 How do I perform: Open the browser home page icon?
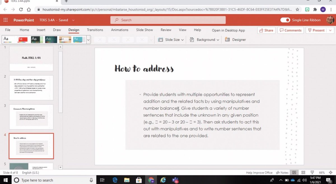[x=29, y=9]
